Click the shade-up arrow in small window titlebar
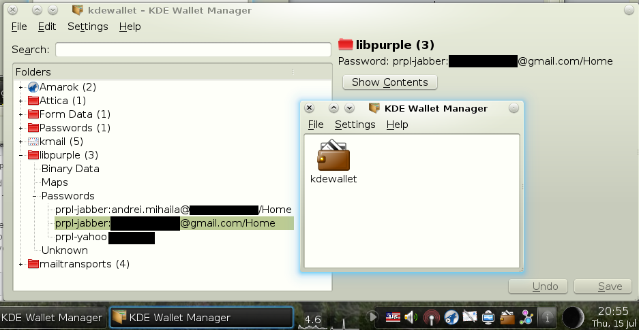 (x=333, y=108)
